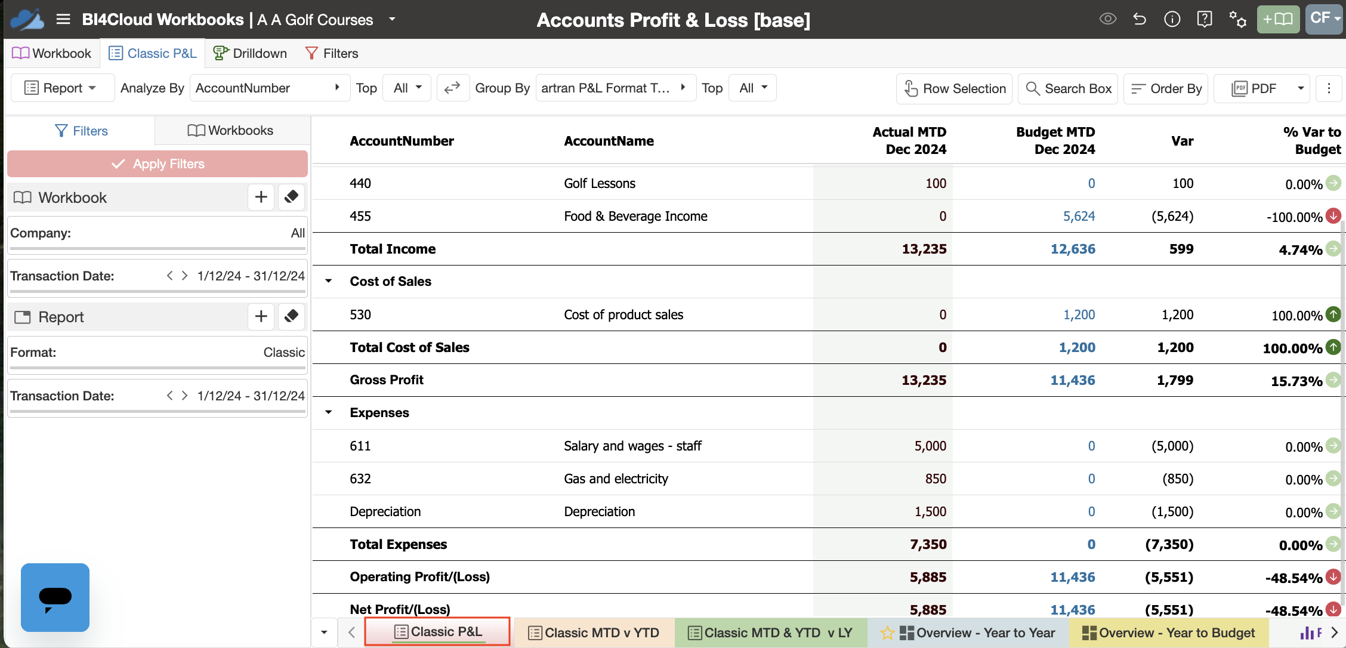Collapse the Expenses section
This screenshot has height=648, width=1346.
point(328,412)
